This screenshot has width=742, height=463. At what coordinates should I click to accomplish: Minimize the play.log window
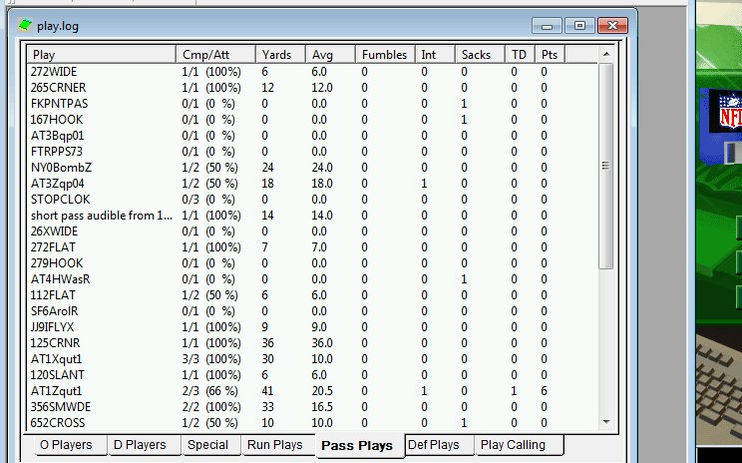[x=549, y=25]
